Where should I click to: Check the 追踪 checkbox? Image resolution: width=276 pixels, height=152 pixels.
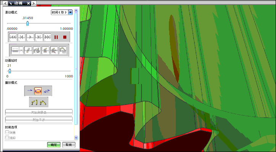(7, 138)
